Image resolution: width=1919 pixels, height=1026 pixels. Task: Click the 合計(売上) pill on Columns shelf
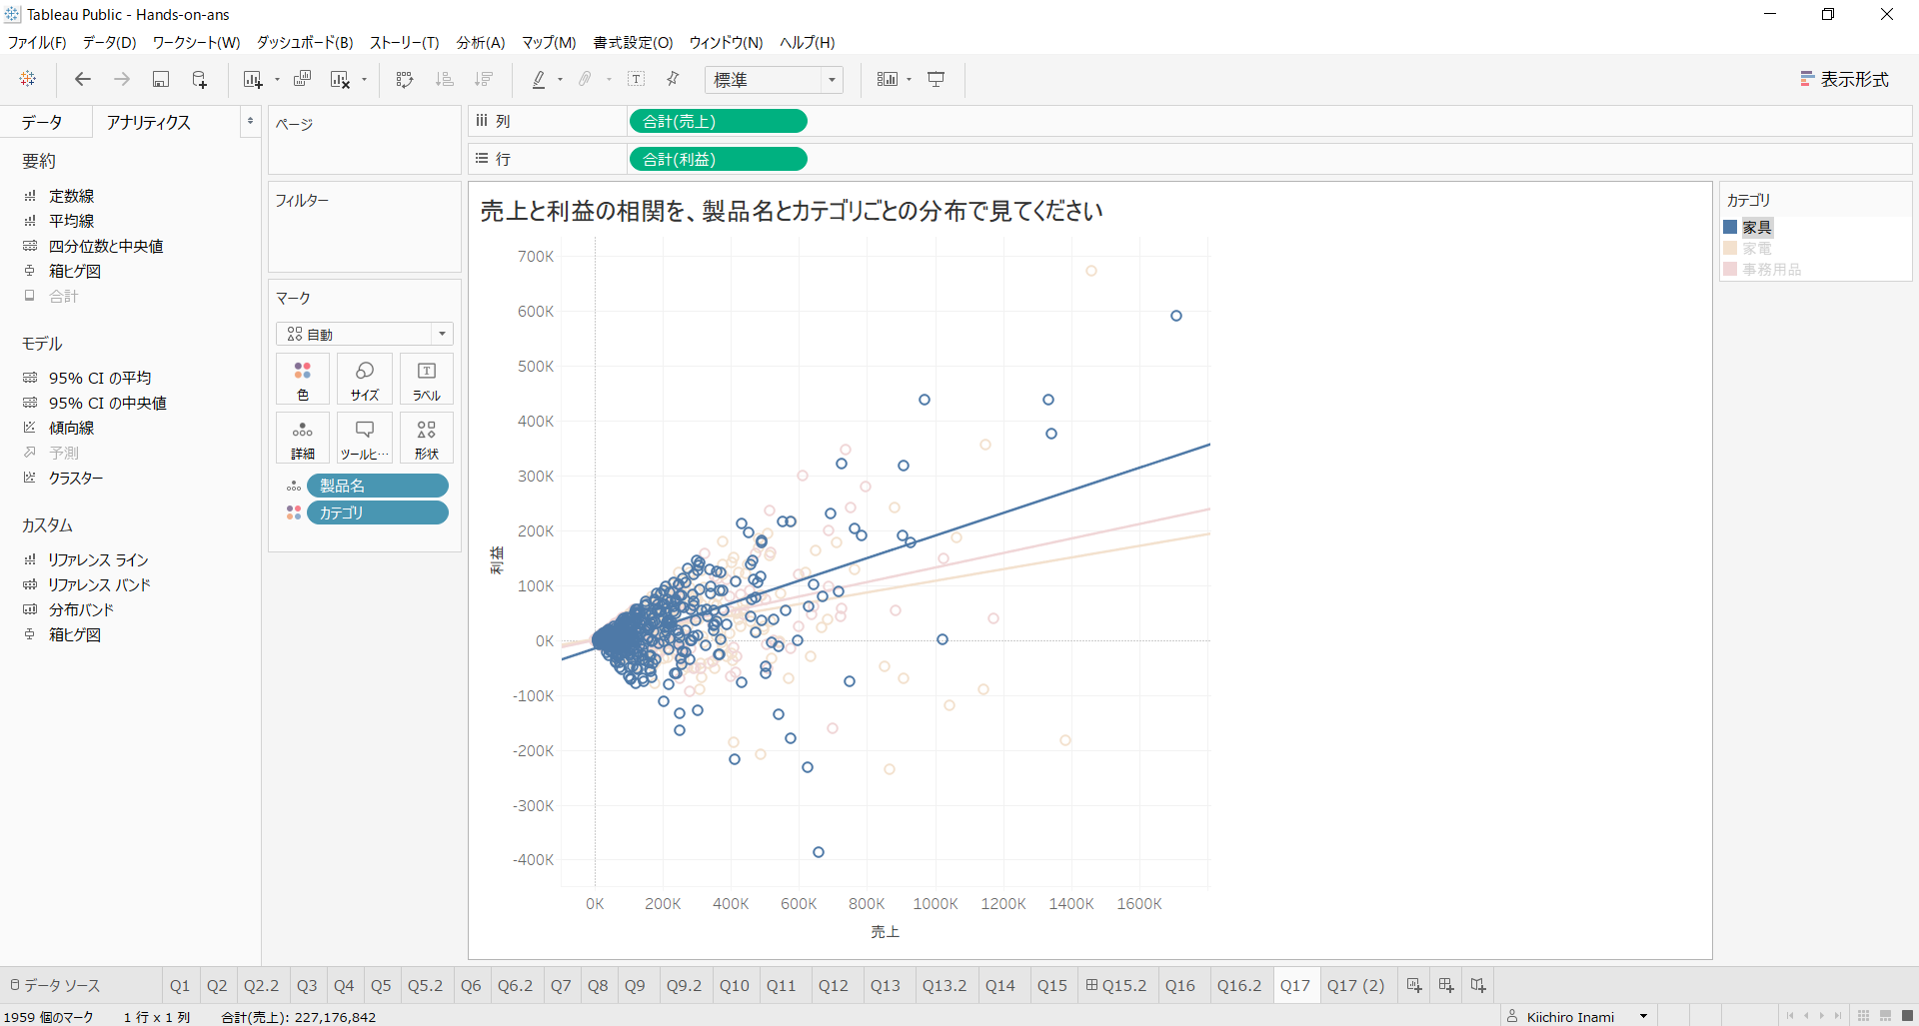pos(718,121)
